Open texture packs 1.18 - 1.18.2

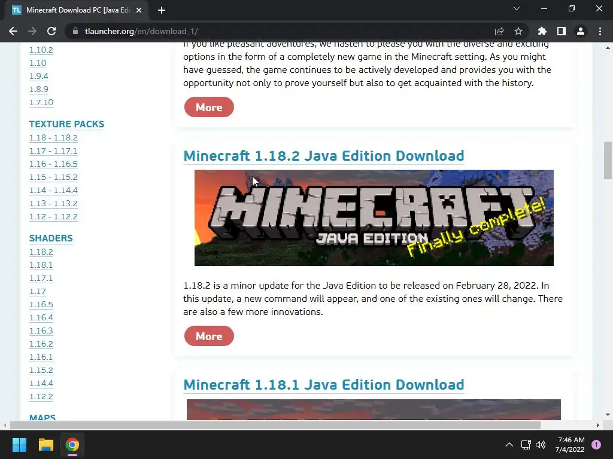pos(53,138)
